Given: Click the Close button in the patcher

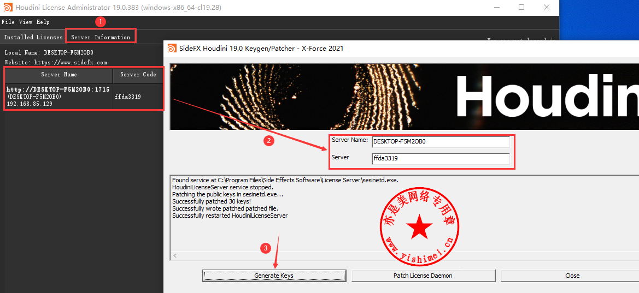Looking at the screenshot, I should tap(570, 276).
